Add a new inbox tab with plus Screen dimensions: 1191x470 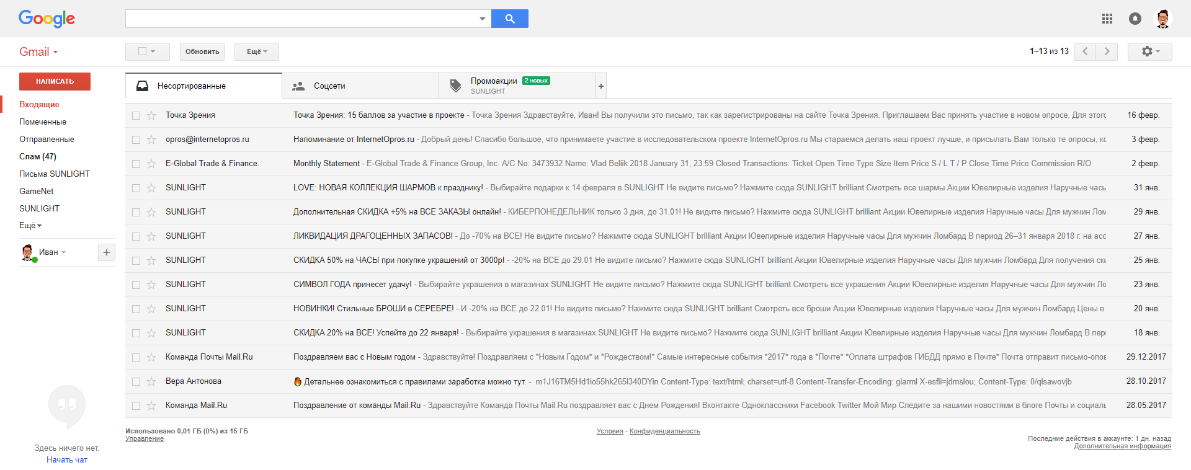(x=600, y=86)
